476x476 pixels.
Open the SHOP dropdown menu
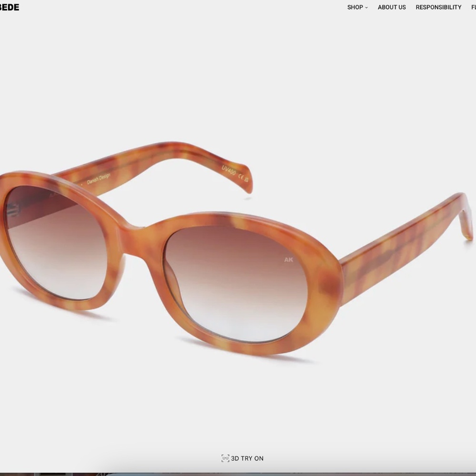[x=357, y=7]
